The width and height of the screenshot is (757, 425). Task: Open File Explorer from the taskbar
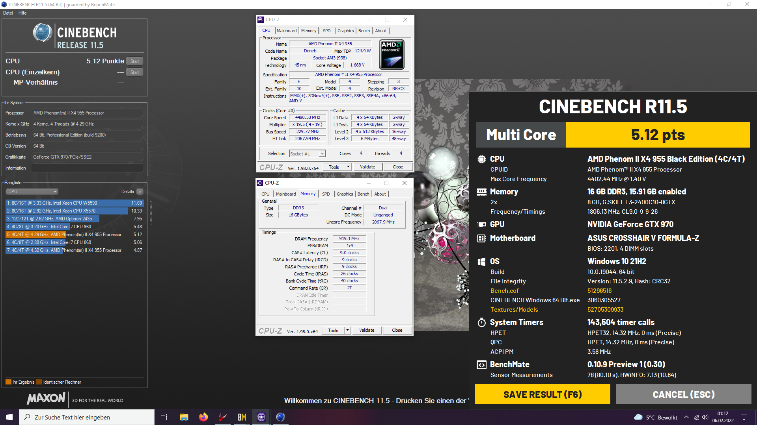[x=184, y=417]
